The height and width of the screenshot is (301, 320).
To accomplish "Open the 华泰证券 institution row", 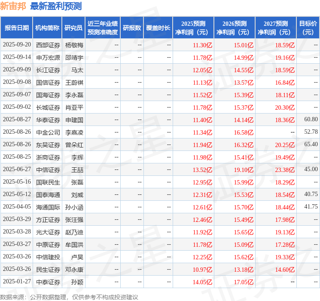I will pyautogui.click(x=48, y=120).
